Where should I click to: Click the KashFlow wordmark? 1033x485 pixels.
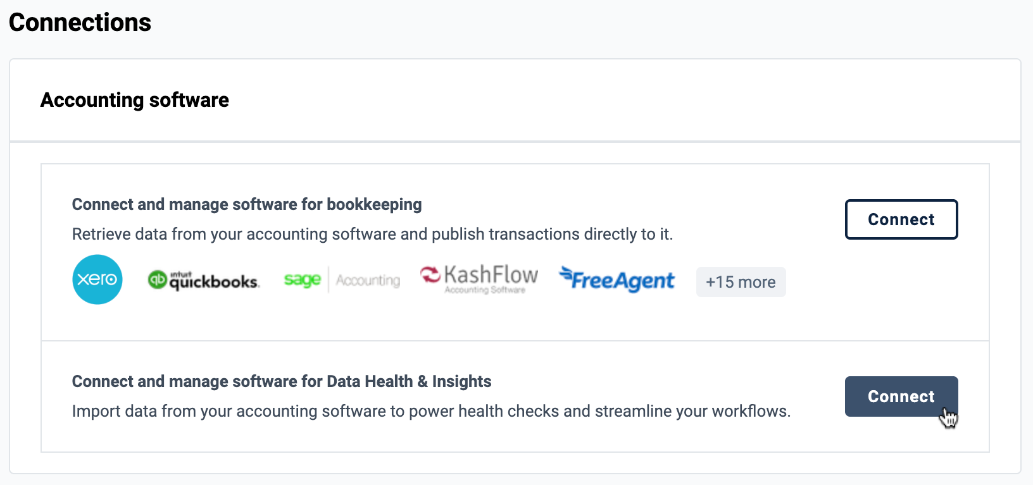click(491, 274)
